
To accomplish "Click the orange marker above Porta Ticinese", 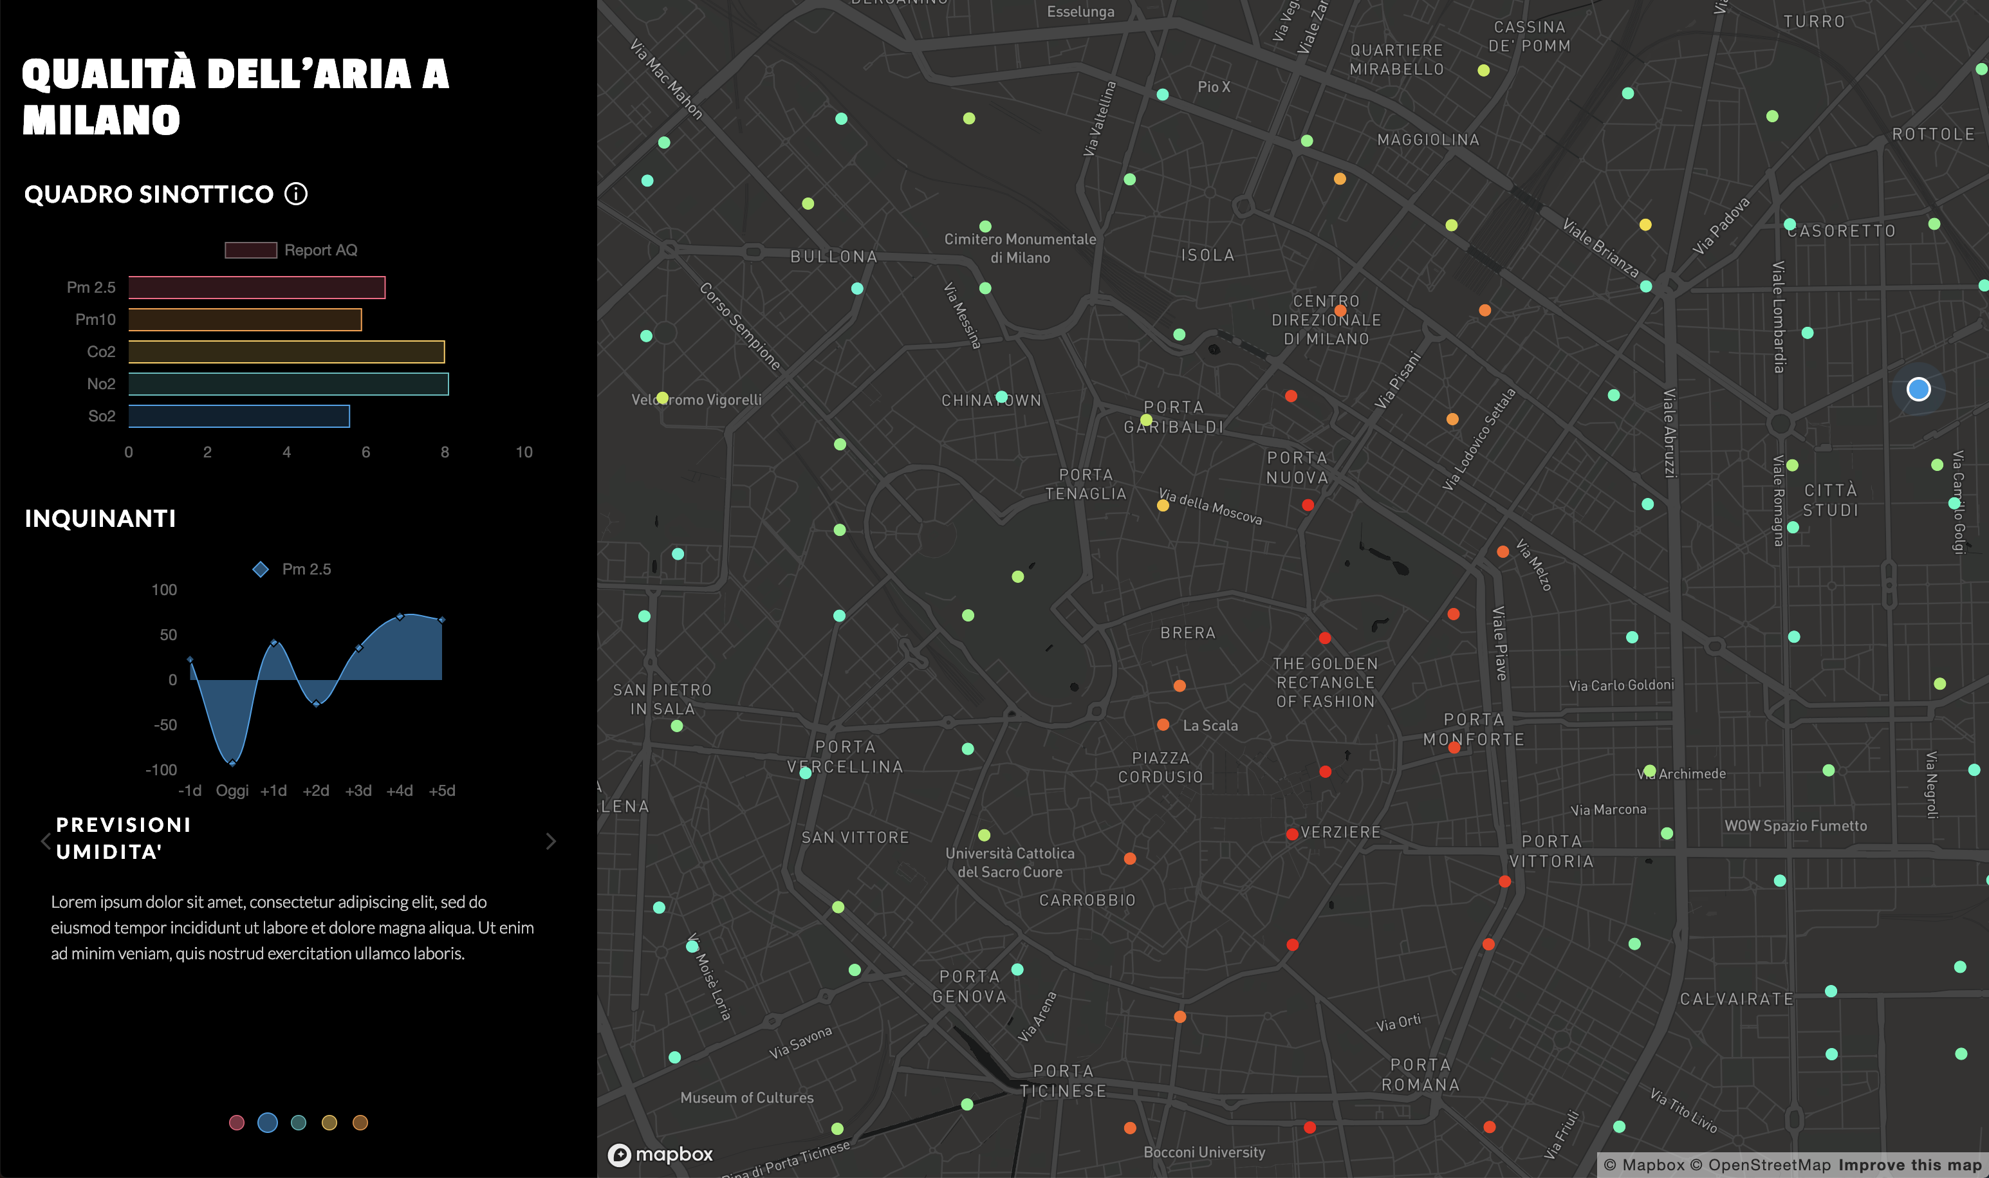I will pyautogui.click(x=1180, y=1017).
